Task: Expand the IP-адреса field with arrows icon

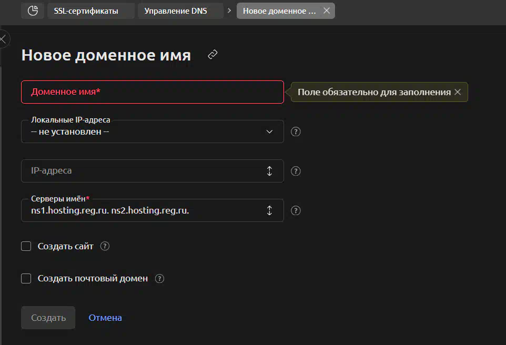Action: point(269,171)
